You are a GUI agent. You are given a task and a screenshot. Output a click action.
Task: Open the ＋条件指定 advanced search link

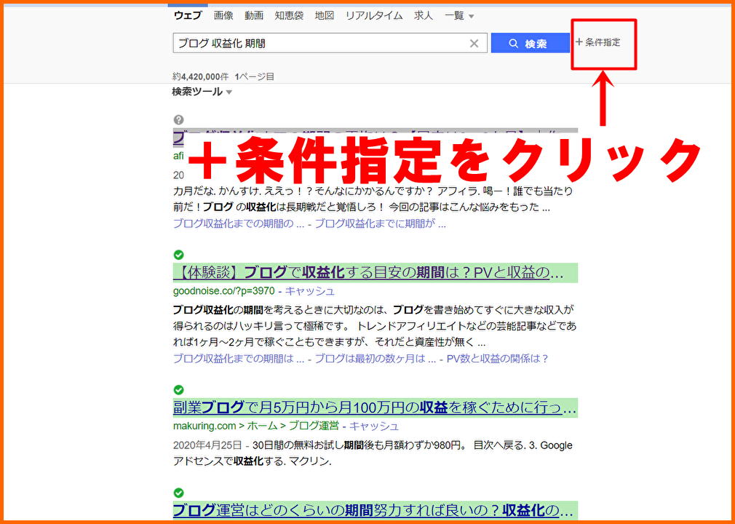(x=598, y=42)
